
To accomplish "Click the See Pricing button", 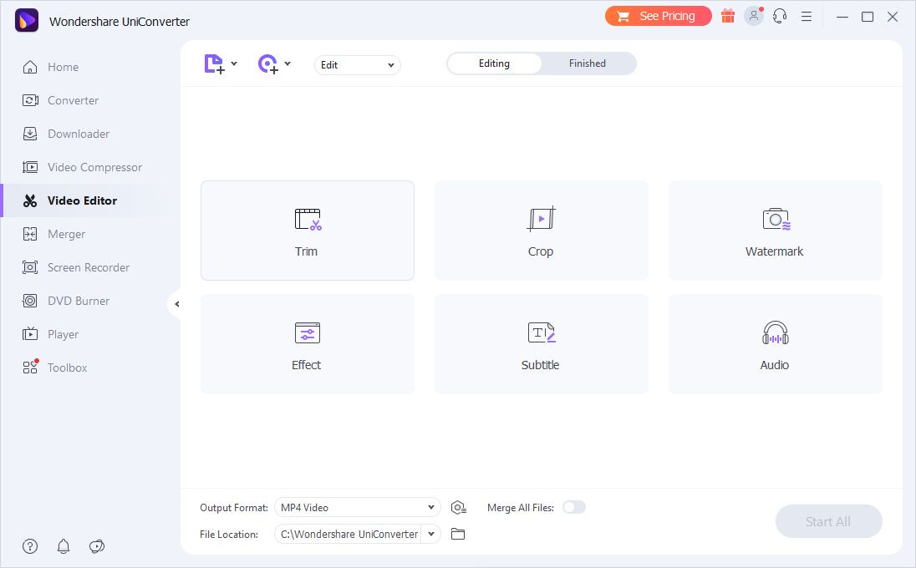I will 659,17.
